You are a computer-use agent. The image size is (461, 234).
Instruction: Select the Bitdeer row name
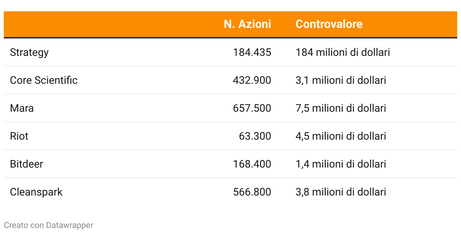click(x=26, y=164)
